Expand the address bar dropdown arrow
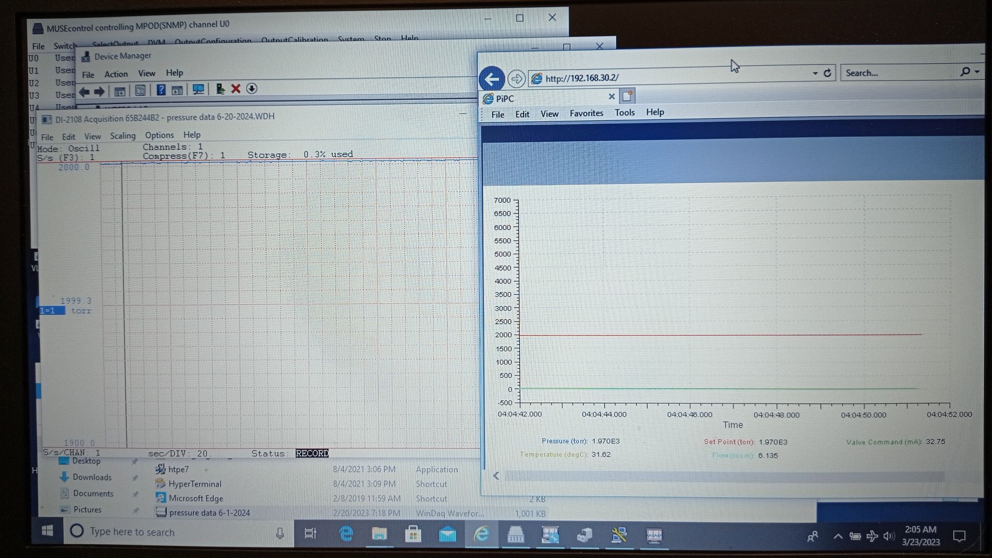The width and height of the screenshot is (992, 558). (815, 73)
